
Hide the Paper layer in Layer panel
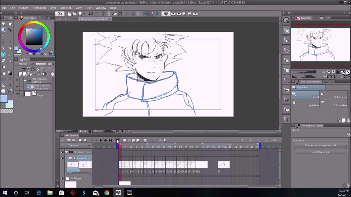(x=17, y=94)
